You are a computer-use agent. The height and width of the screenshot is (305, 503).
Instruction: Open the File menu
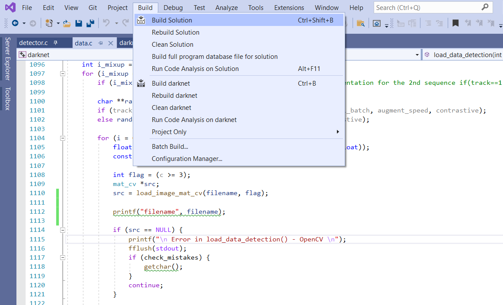pos(27,8)
